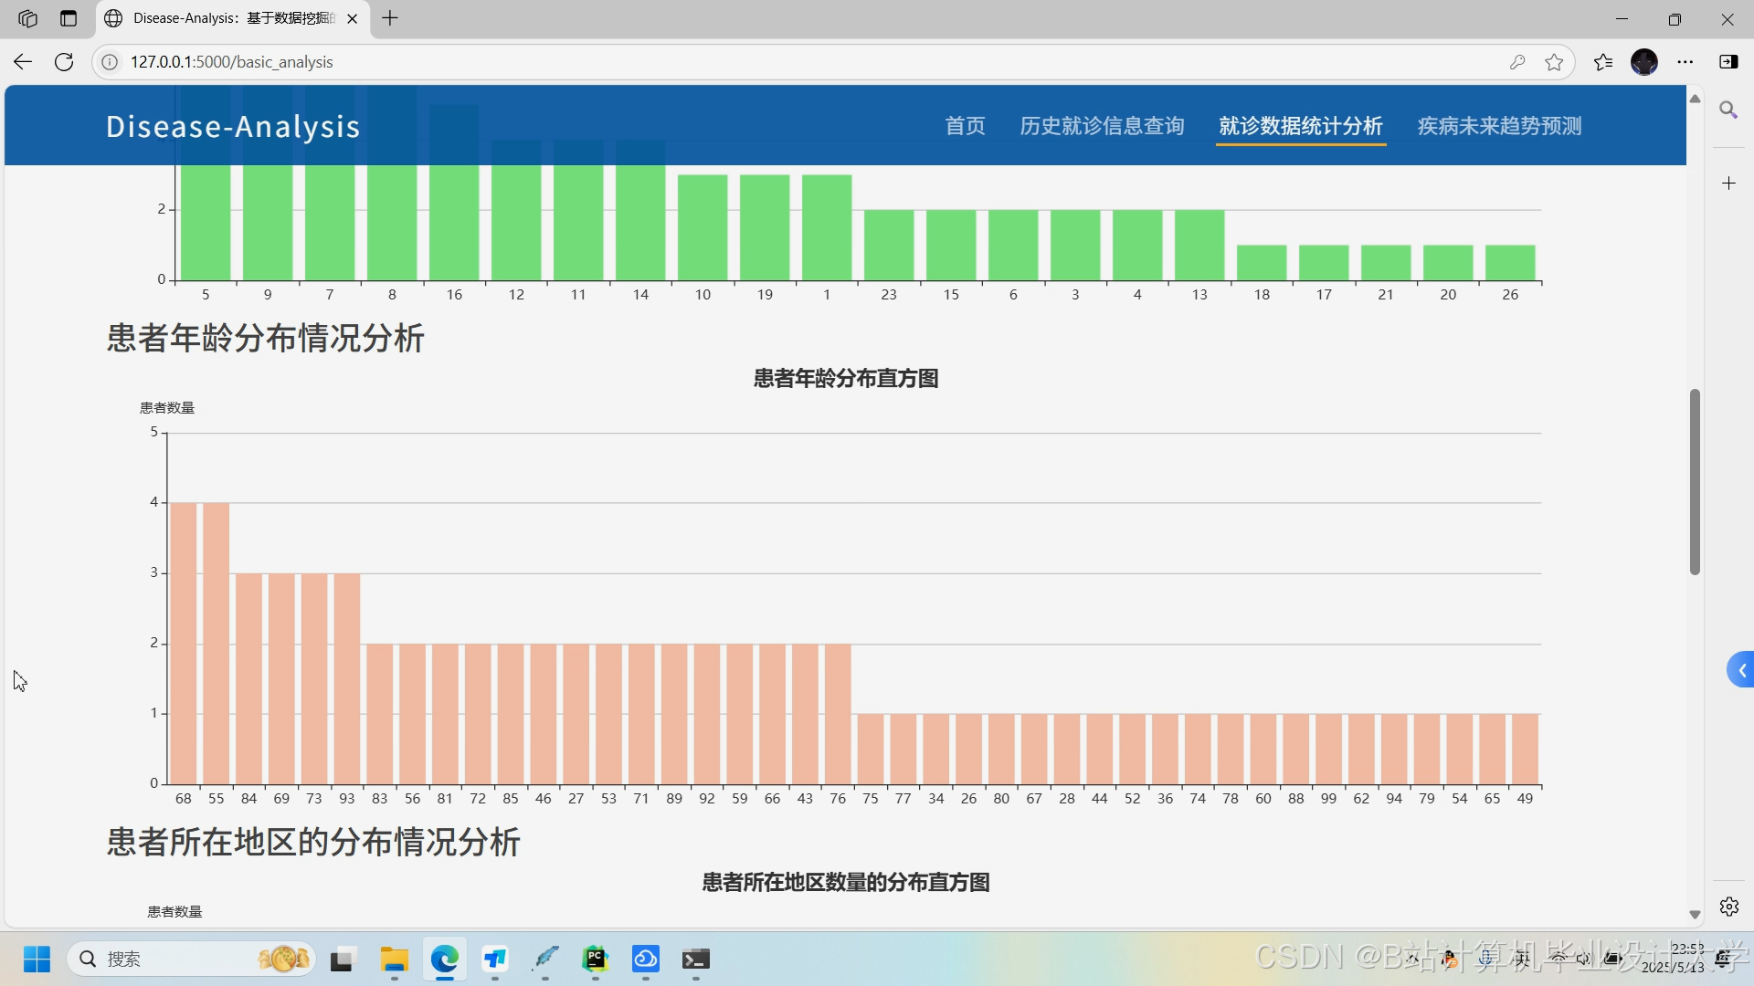Click the new tab plus button
This screenshot has height=986, width=1754.
pos(391,18)
